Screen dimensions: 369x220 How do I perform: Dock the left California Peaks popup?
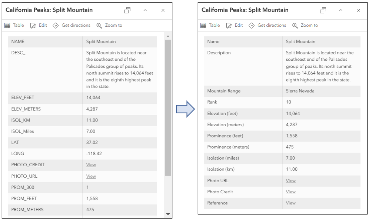pyautogui.click(x=127, y=10)
